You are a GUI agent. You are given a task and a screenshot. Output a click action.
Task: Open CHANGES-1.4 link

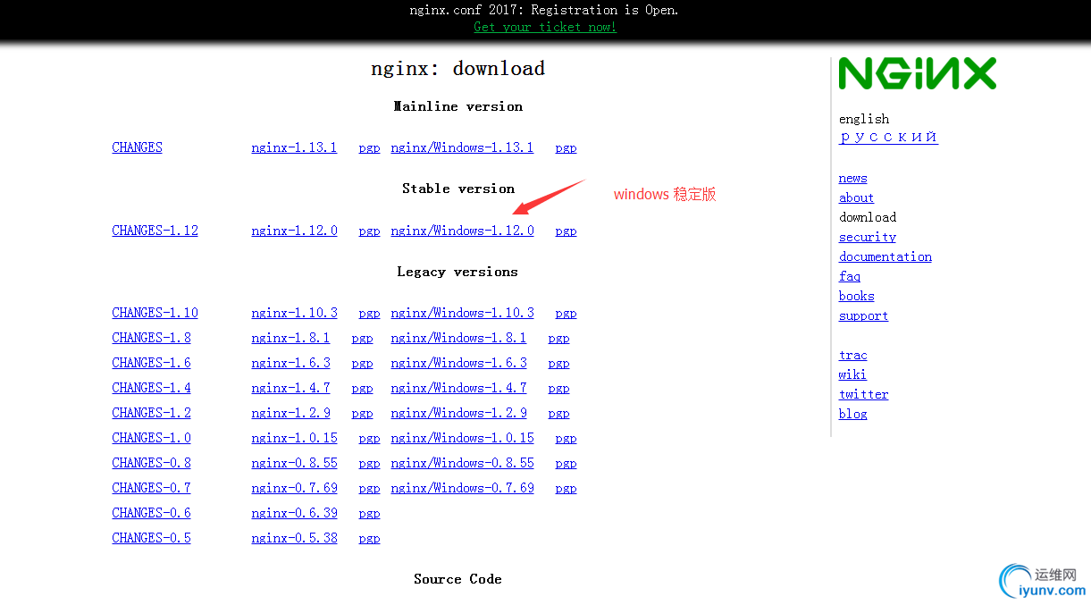[x=151, y=388]
